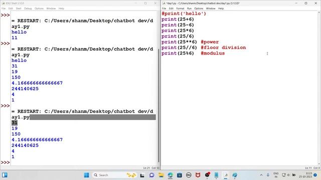Open network tray icon
Image resolution: width=321 pixels, height=180 pixels.
click(284, 175)
